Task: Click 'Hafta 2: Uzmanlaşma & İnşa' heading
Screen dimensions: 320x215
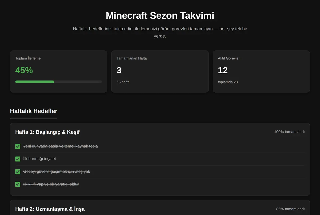Action: click(50, 209)
